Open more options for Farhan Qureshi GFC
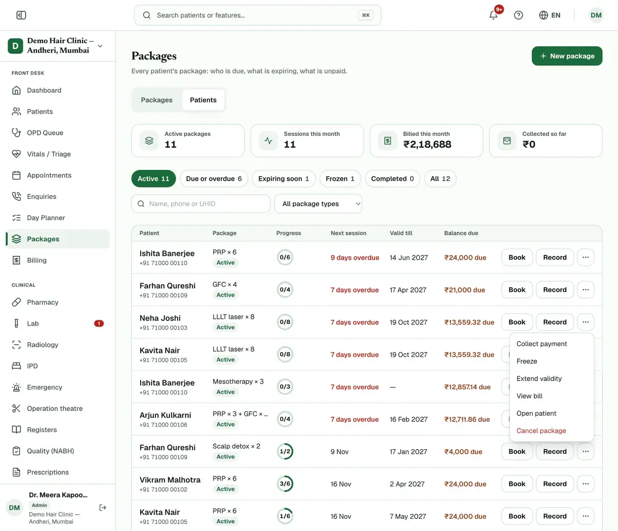The height and width of the screenshot is (531, 618). pos(586,290)
